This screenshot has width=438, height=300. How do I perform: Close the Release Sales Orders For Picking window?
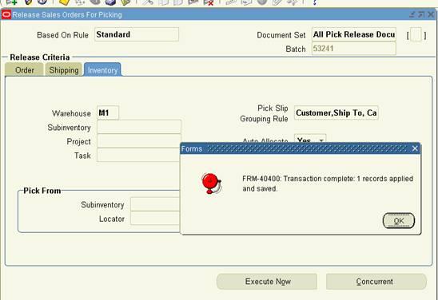431,14
